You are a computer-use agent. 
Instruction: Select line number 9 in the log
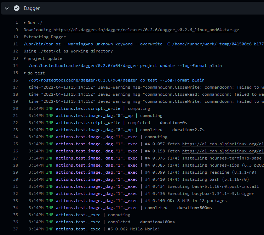coord(16,30)
